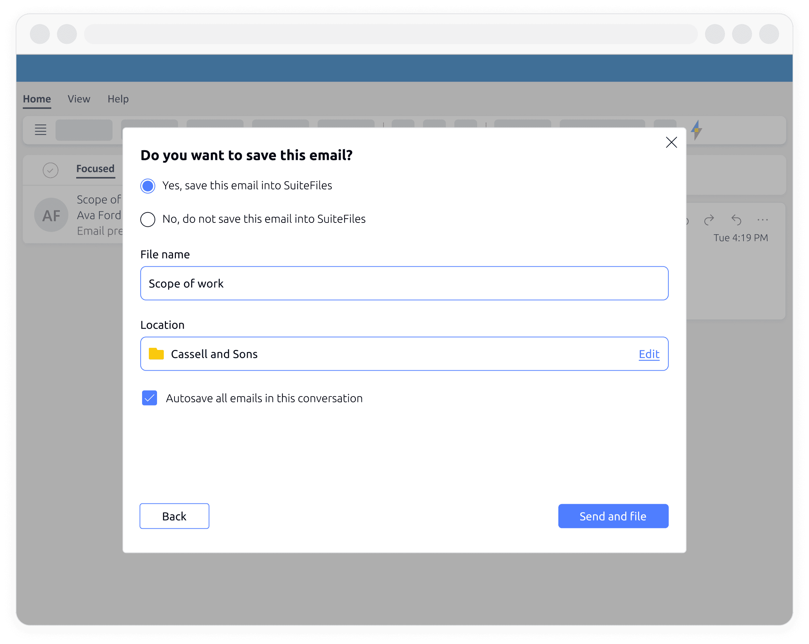The image size is (809, 644).
Task: Click the reply arrow icon
Action: (736, 220)
